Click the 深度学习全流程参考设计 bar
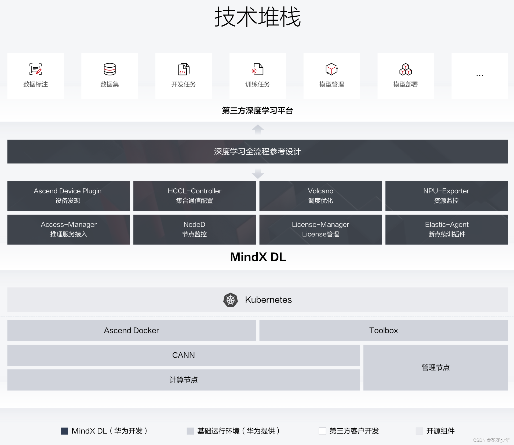This screenshot has width=514, height=445. (x=258, y=152)
